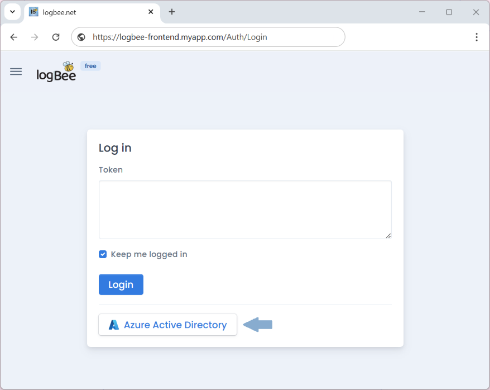Image resolution: width=490 pixels, height=390 pixels.
Task: Click the back navigation arrow
Action: click(x=13, y=37)
